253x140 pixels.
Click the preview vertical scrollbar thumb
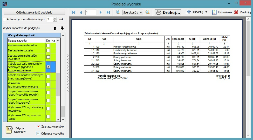[248, 49]
